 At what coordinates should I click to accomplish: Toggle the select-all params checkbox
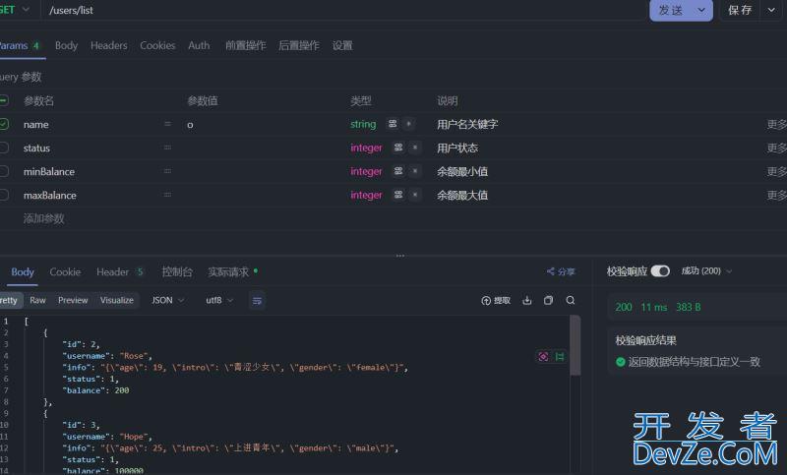tap(4, 100)
